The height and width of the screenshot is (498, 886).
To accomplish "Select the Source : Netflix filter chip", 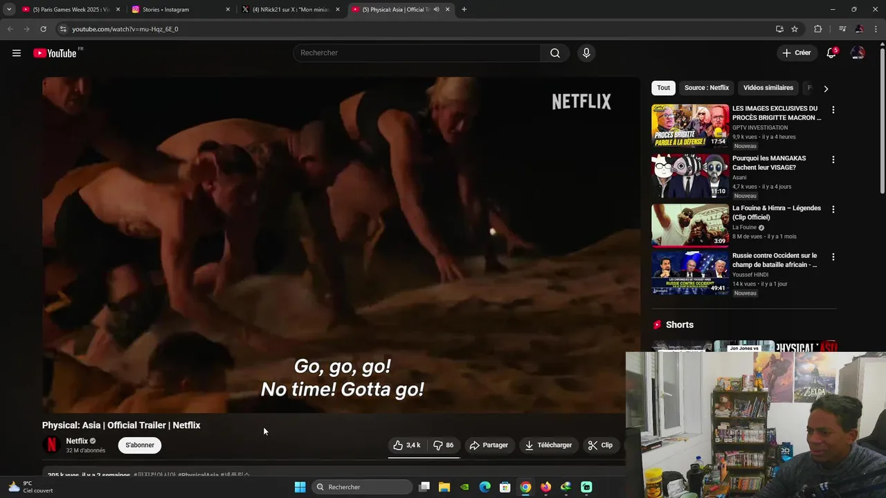I will (x=706, y=88).
